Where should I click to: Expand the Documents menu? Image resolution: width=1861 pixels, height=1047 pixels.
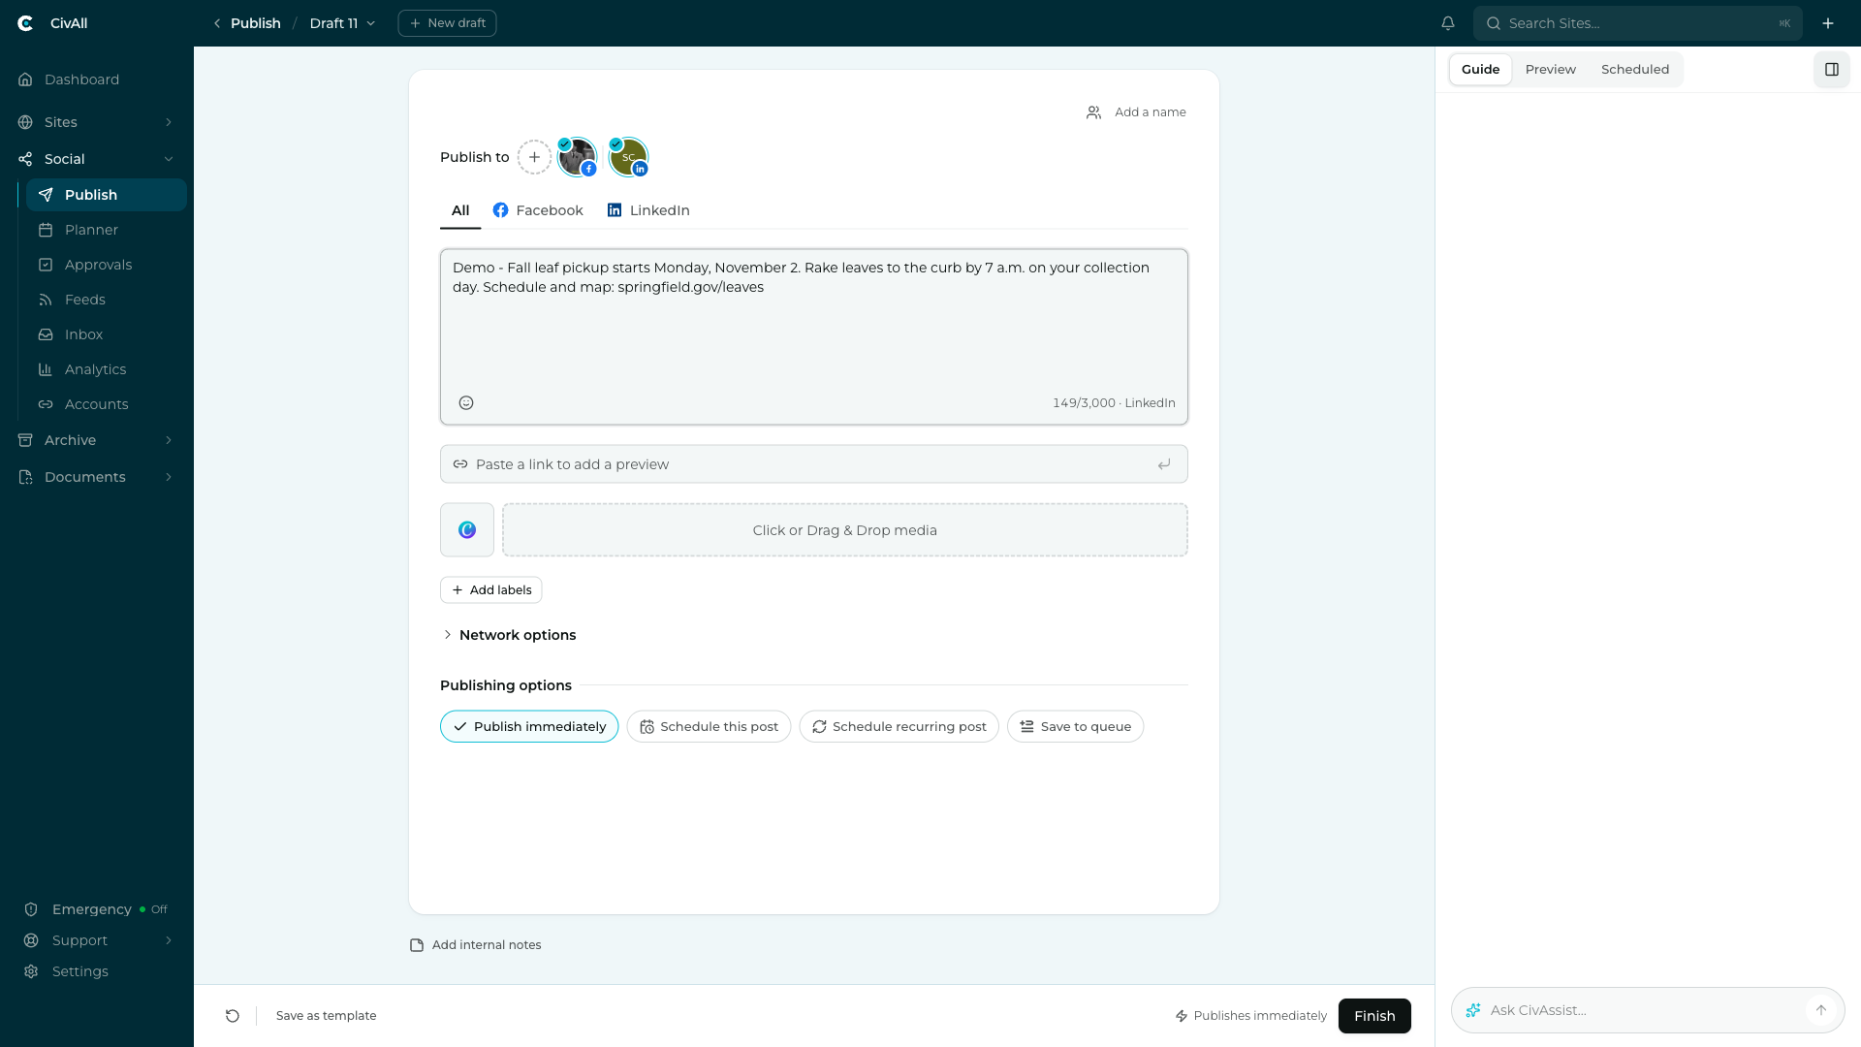[97, 477]
